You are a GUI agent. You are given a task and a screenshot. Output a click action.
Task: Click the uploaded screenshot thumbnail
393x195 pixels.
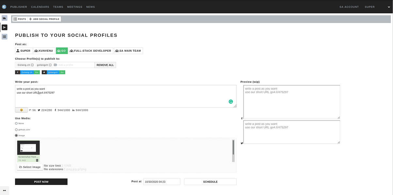pyautogui.click(x=28, y=148)
